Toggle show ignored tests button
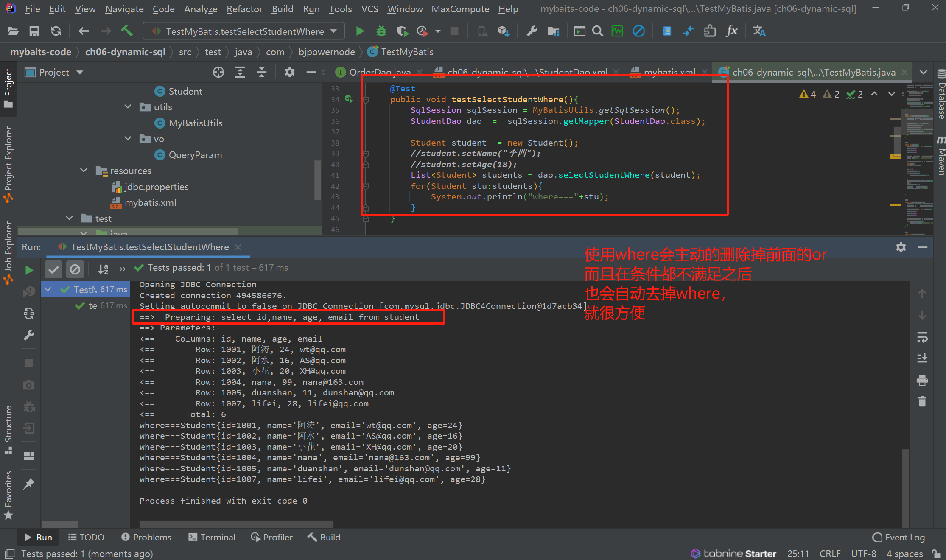The image size is (946, 560). (x=75, y=269)
